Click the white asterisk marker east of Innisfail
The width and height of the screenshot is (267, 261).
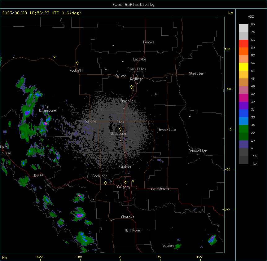pyautogui.click(x=155, y=94)
